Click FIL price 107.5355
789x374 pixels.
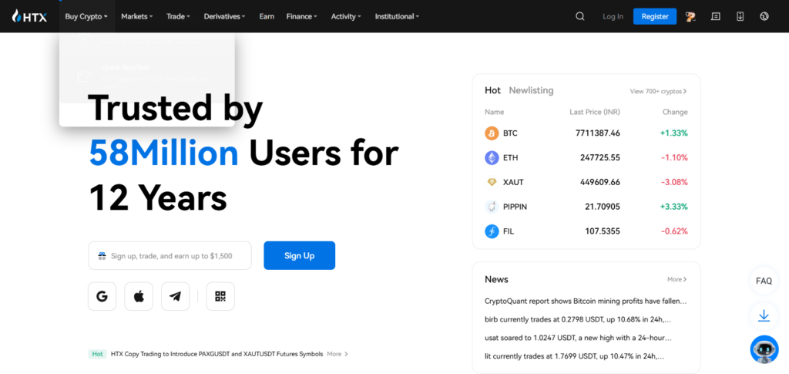pos(603,231)
